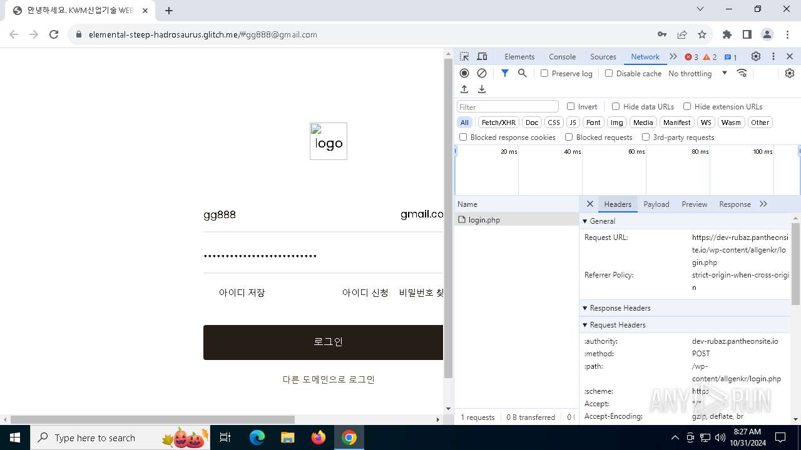Toggle device toolbar emulation icon
Screen dimensions: 801x450
coord(482,56)
